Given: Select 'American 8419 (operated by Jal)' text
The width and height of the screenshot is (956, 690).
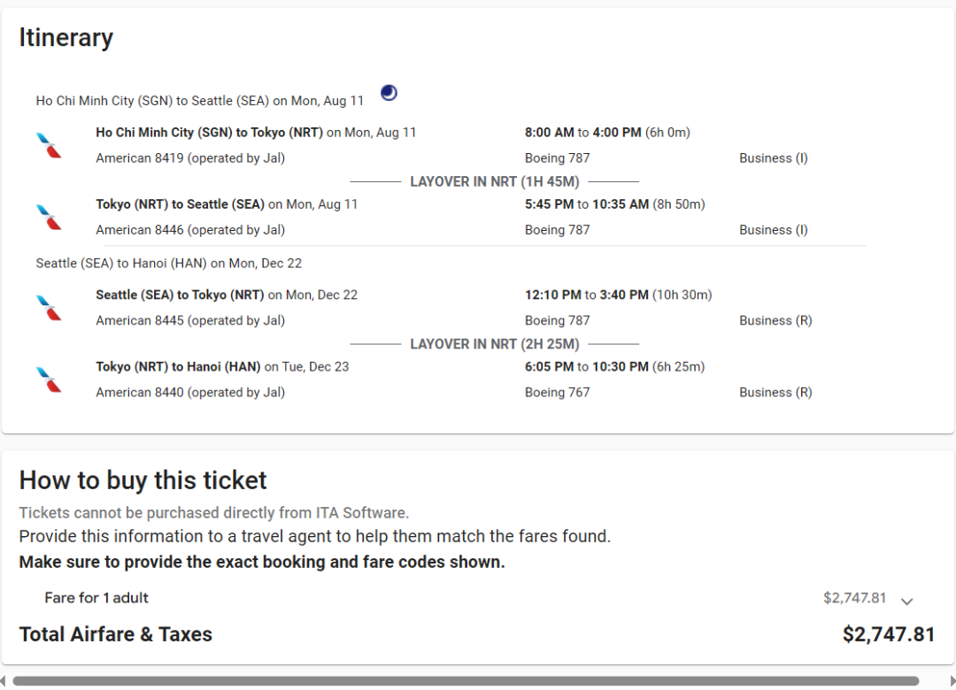Looking at the screenshot, I should 190,157.
